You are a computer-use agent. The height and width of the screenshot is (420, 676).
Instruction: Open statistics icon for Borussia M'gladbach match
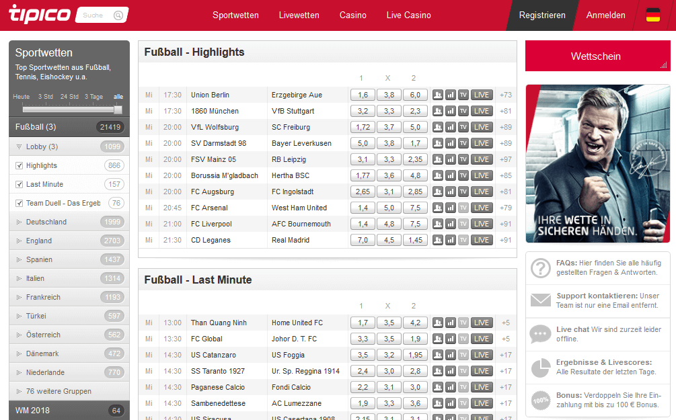451,176
